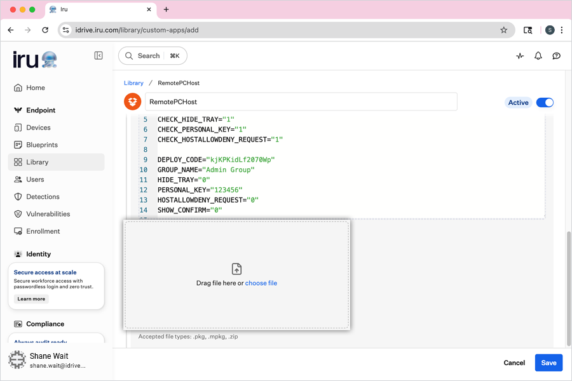
Task: Expand the Compliance section
Action: tap(44, 324)
